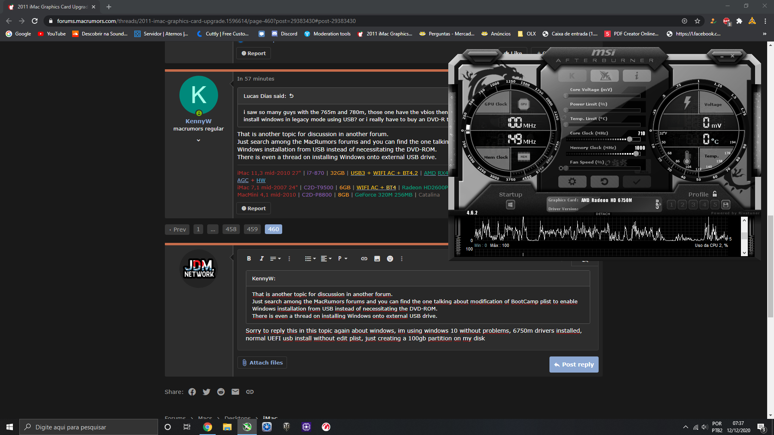Viewport: 774px width, 435px height.
Task: Expand KennyW user info chevron
Action: click(198, 141)
